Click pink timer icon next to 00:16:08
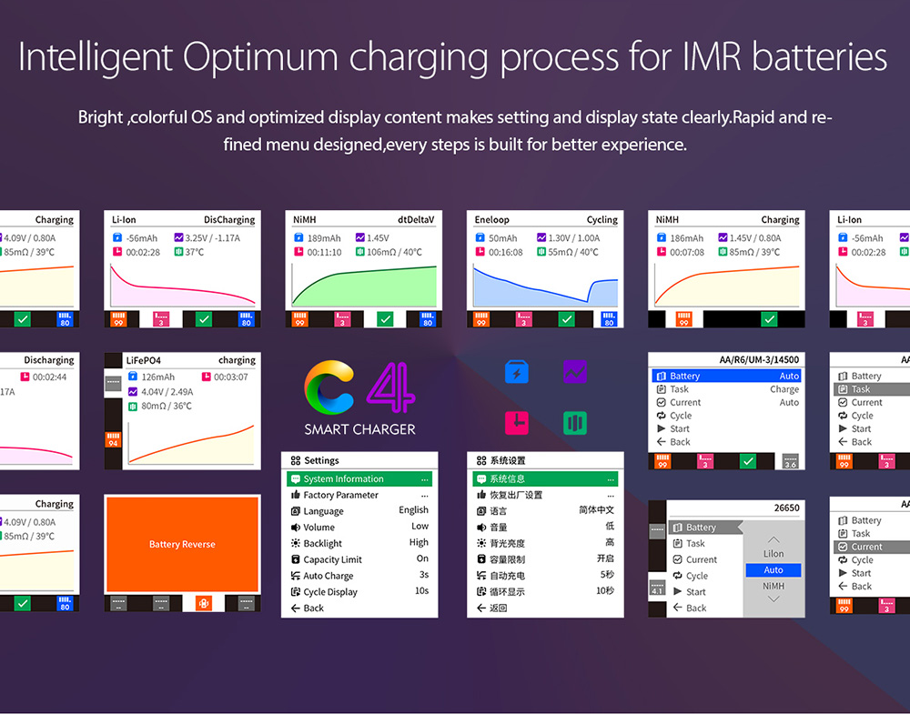Screen dimensions: 910x714 point(480,252)
